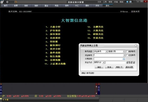Viewport: 148px width, 102px height.
Task: Switch to the 资讯 top tab
Action: (97, 6)
